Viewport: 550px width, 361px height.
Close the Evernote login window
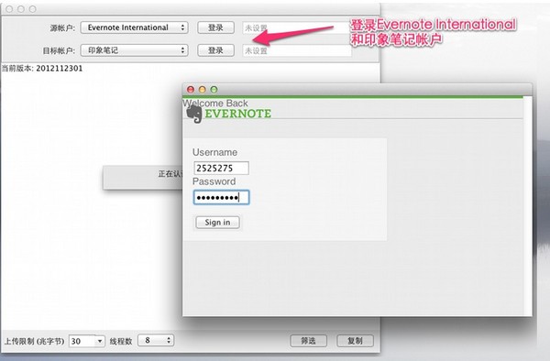point(191,90)
